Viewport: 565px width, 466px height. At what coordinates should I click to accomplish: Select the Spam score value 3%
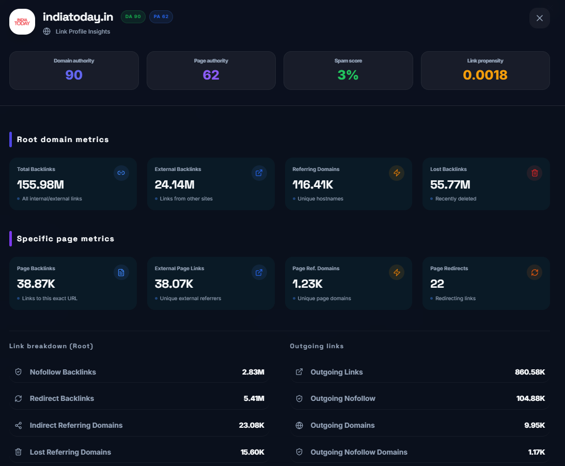pyautogui.click(x=348, y=75)
